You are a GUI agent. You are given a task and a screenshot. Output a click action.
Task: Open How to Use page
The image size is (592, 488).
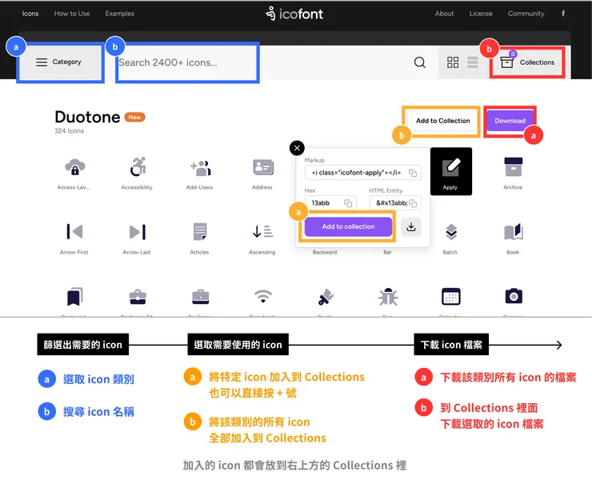pos(72,14)
